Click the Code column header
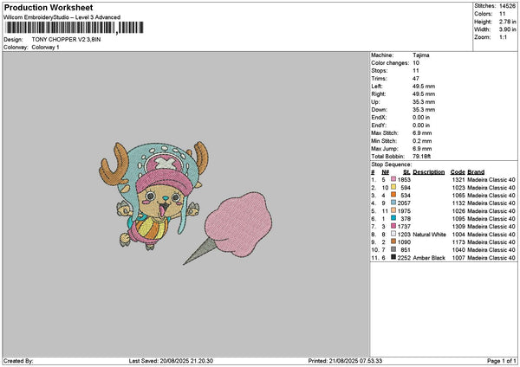Screen dimensions: 520x367 (x=458, y=171)
